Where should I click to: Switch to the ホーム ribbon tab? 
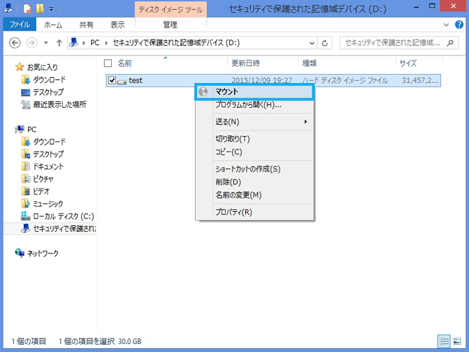[x=53, y=25]
